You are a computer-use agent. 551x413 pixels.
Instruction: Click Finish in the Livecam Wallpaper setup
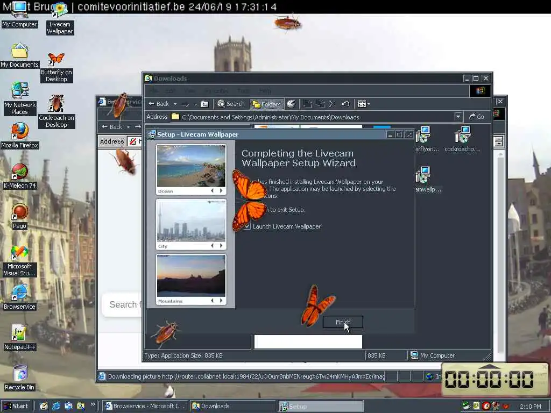[343, 322]
